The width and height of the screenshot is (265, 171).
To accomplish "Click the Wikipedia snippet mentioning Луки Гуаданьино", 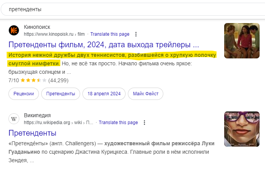I will coord(111,152).
